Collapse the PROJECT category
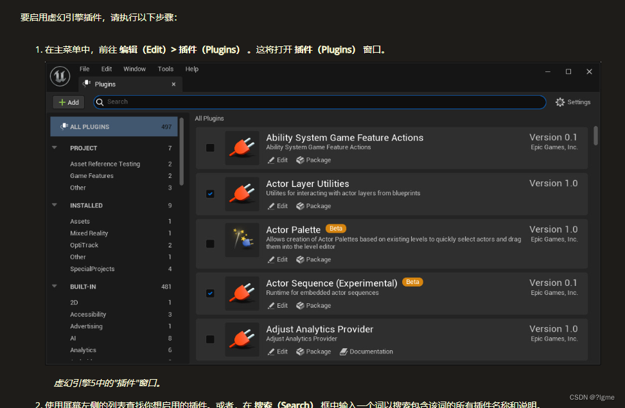The width and height of the screenshot is (625, 408). click(55, 148)
